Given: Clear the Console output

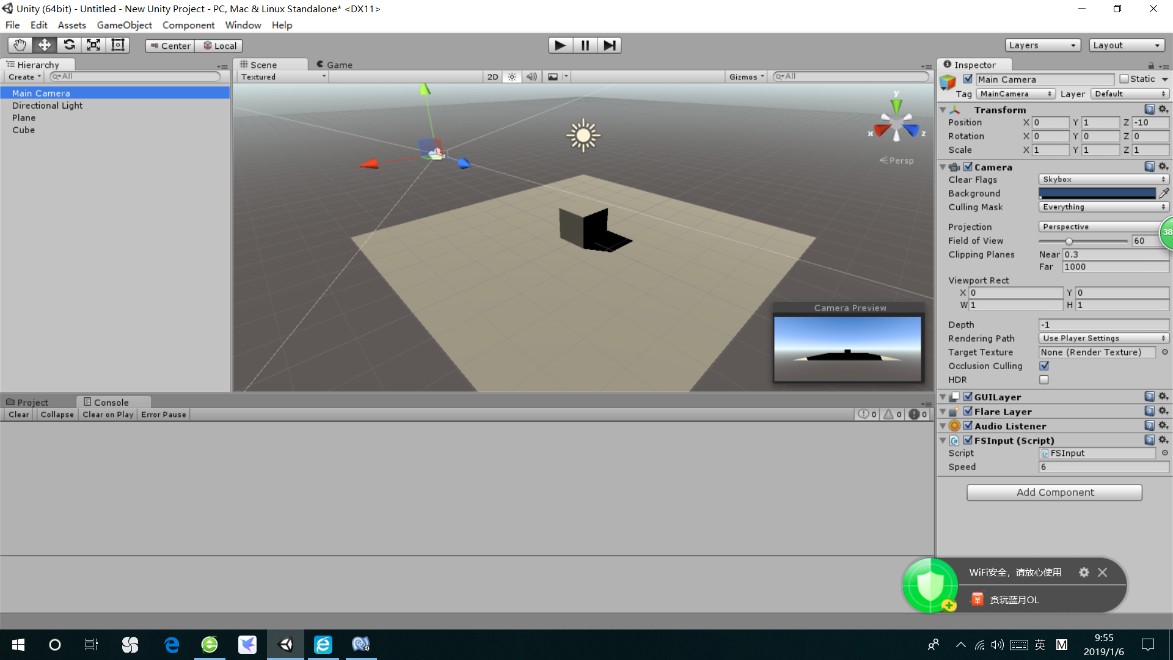Looking at the screenshot, I should point(18,414).
